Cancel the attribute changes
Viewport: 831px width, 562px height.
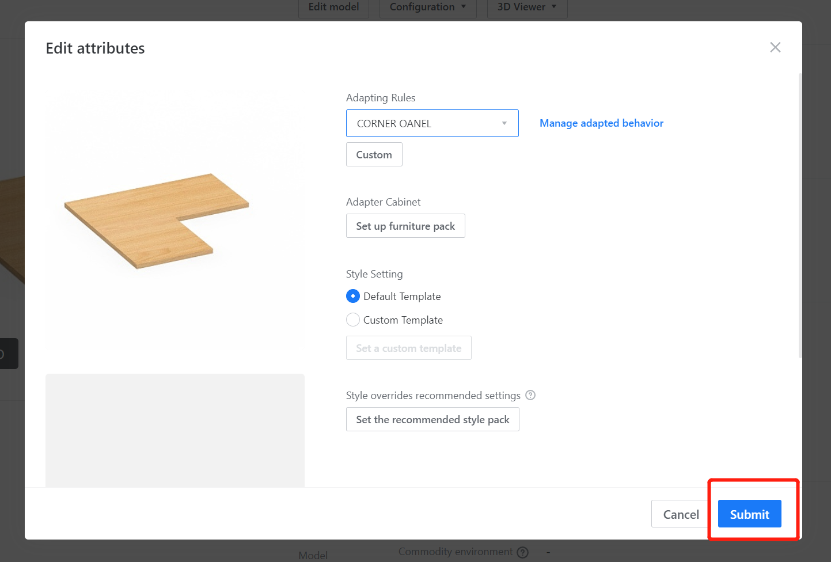[681, 514]
